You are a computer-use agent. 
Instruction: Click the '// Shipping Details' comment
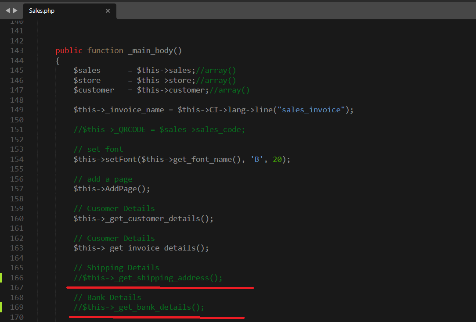(116, 268)
